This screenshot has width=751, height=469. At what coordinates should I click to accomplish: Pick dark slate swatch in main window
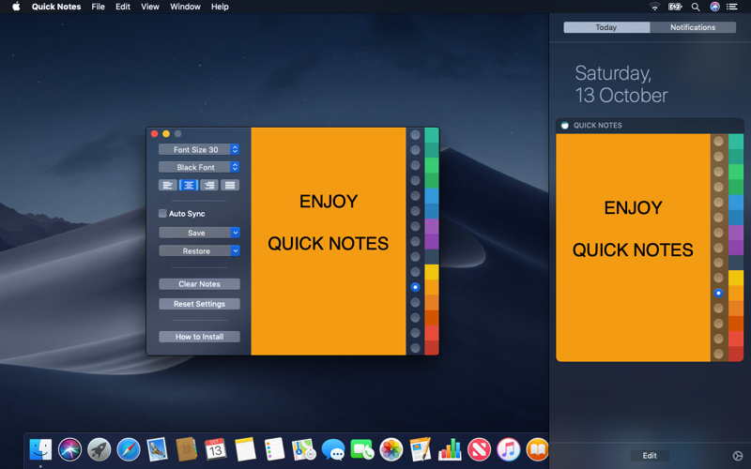(x=432, y=256)
